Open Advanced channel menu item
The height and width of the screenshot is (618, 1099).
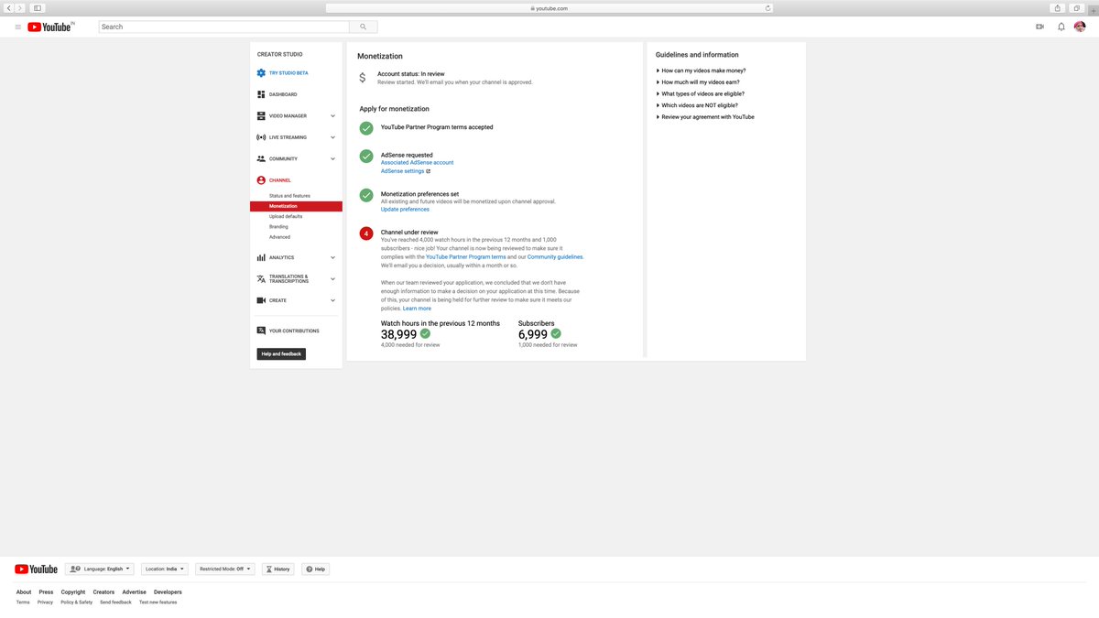coord(279,237)
